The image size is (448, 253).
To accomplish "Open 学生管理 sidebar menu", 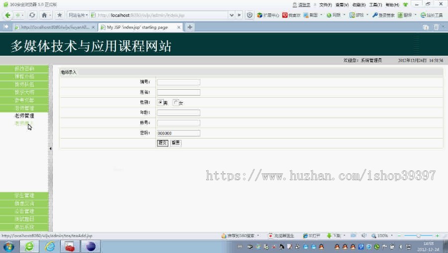I will [x=24, y=196].
